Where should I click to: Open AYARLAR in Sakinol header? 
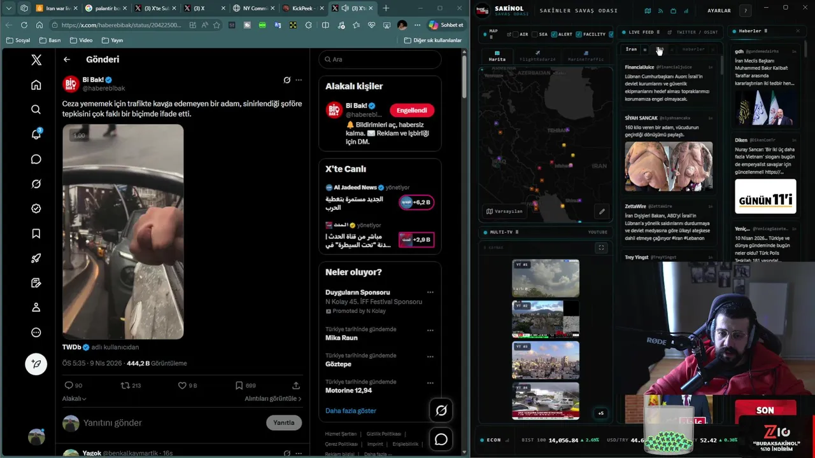pyautogui.click(x=719, y=11)
